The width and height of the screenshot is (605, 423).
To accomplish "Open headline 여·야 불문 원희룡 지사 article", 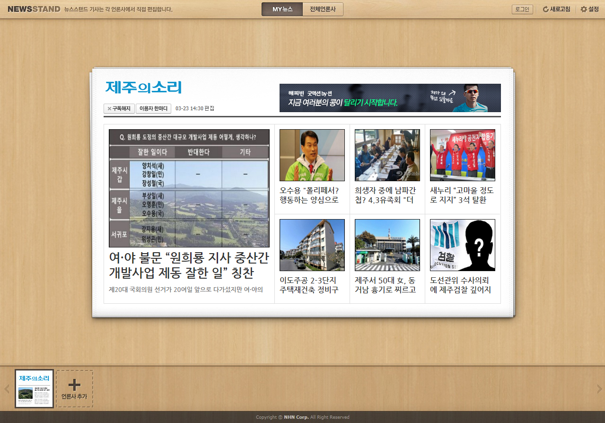I will 189,265.
